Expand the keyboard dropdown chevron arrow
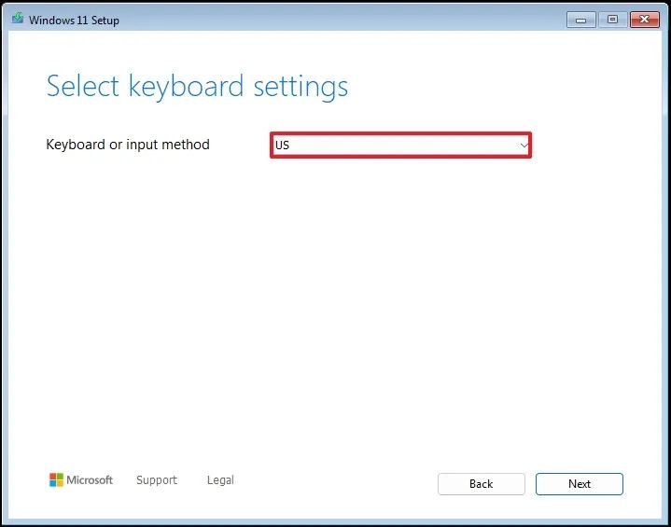 (524, 146)
